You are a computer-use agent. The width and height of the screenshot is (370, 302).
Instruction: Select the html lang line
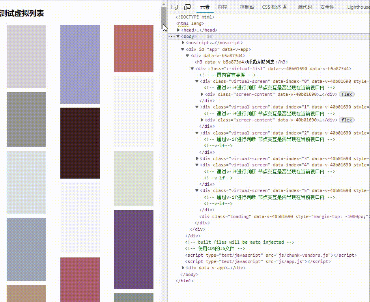coord(190,23)
